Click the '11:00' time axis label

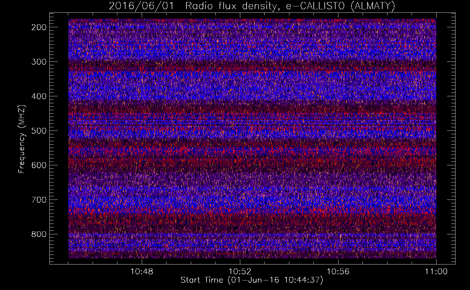(436, 272)
